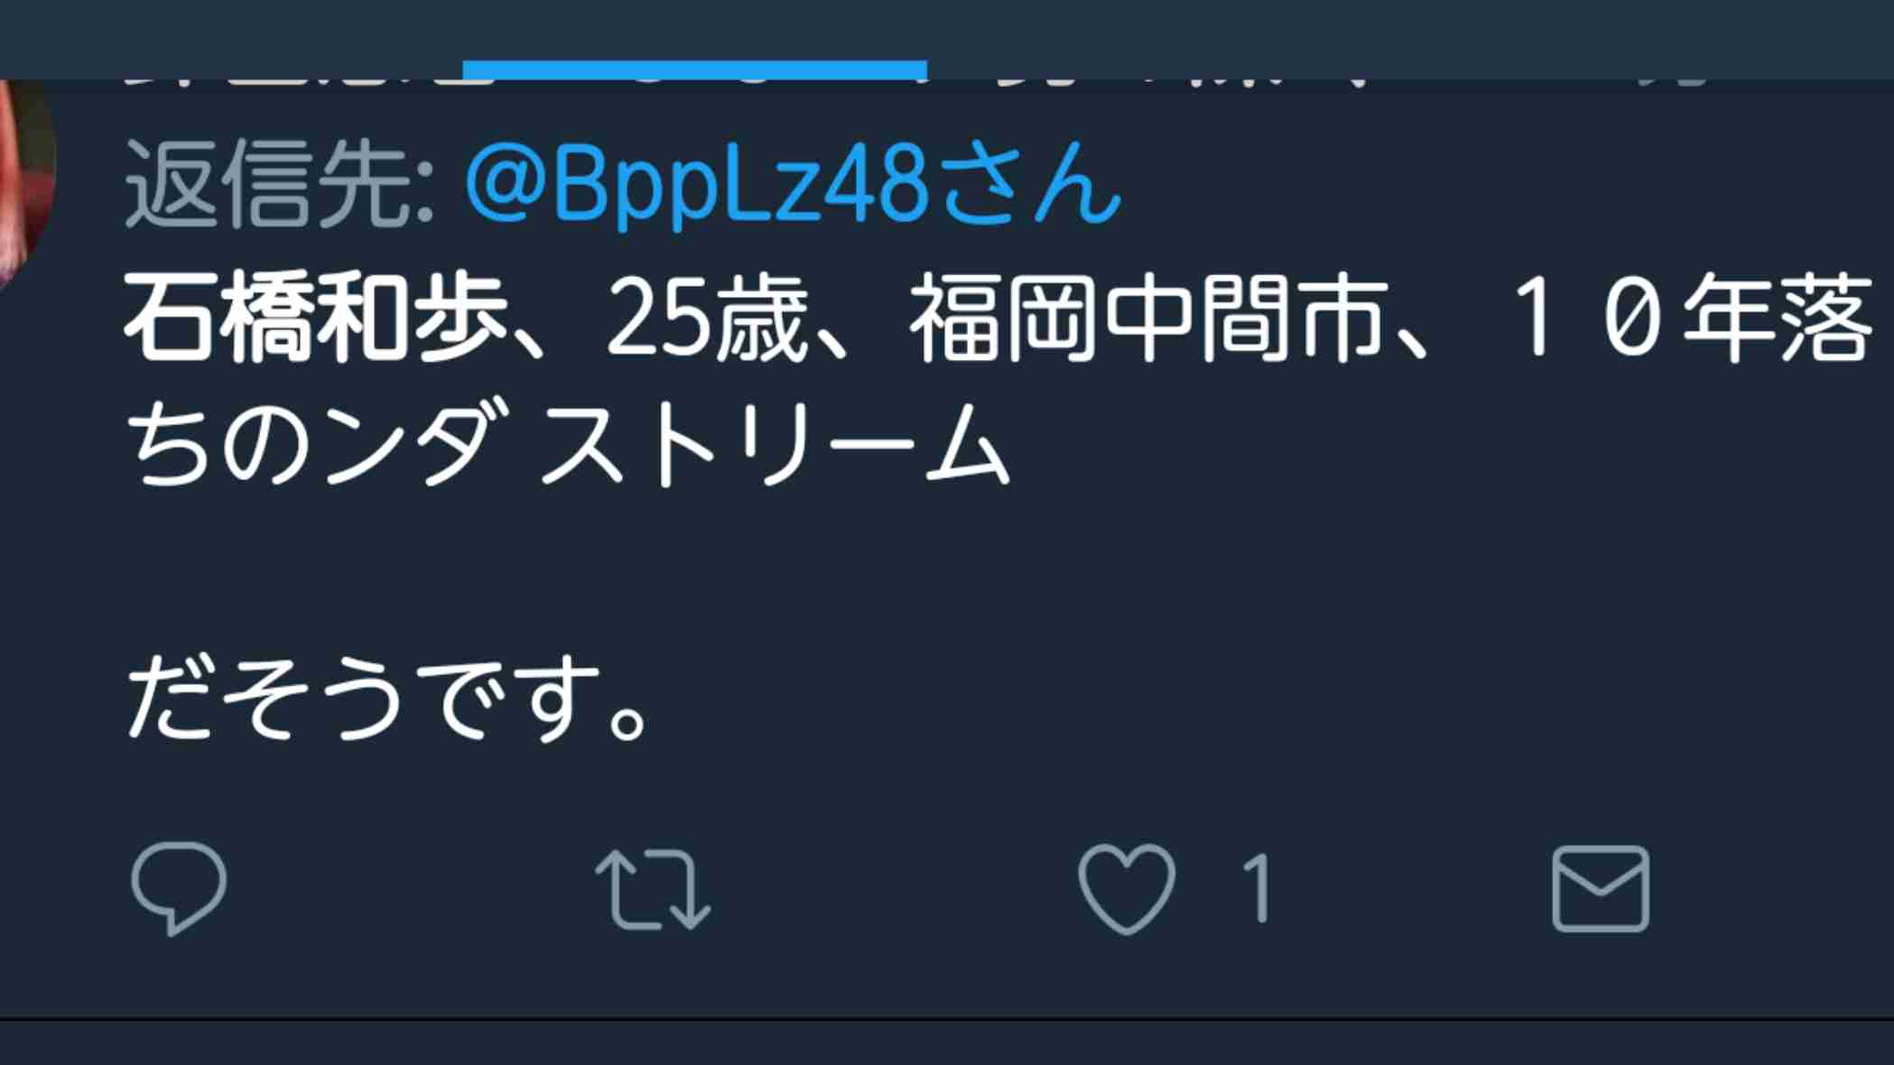This screenshot has width=1894, height=1065.
Task: Click the 福岡中間市 text in the tweet
Action: point(1148,318)
